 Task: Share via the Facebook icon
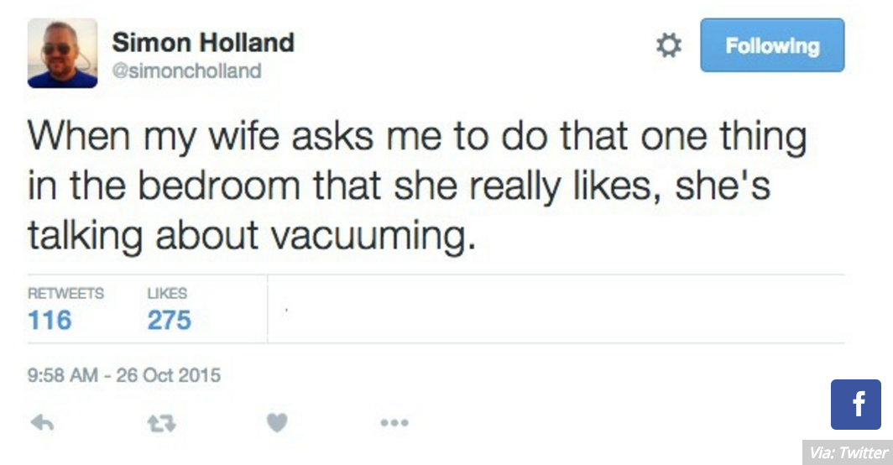[855, 405]
